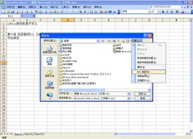The width and height of the screenshot is (193, 139).
Task: Expand the places bar bottom arrow
Action: [50, 99]
